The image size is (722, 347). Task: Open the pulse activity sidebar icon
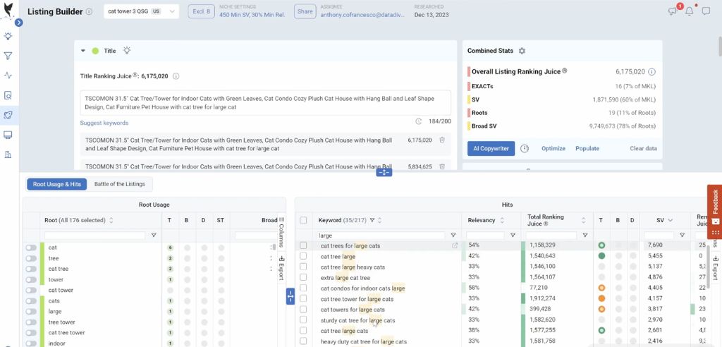point(8,75)
